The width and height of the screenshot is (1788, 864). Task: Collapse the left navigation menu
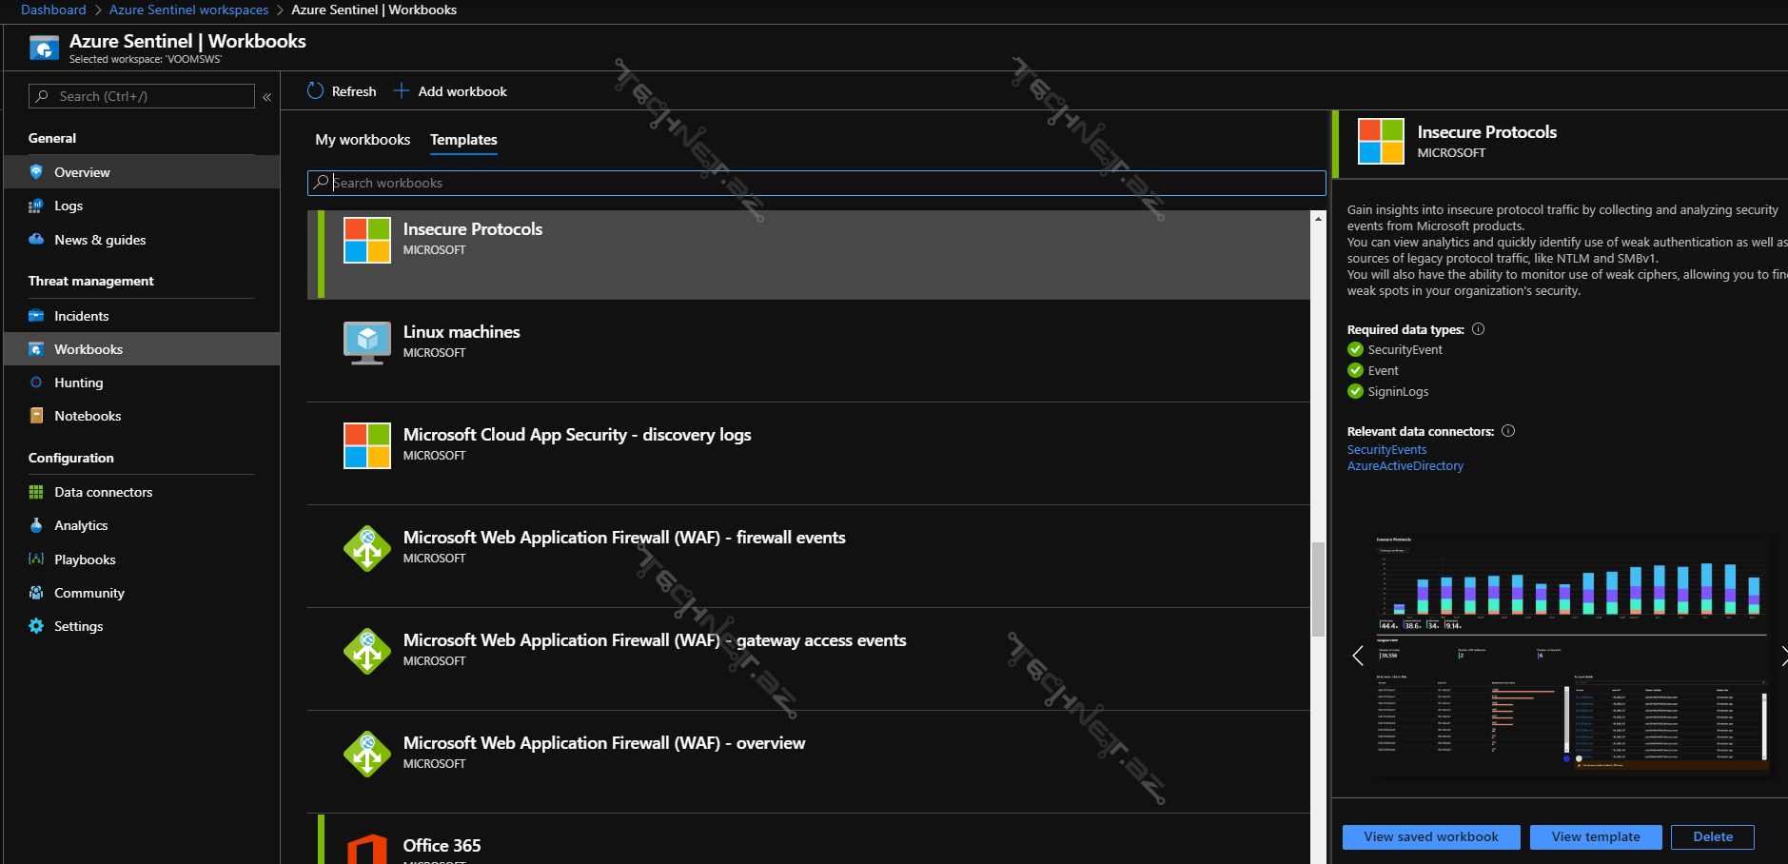pos(267,97)
